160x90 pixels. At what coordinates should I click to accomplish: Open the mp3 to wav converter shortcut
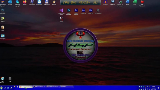click(120, 3)
